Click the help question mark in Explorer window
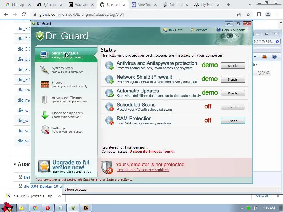283x212 pixels. point(274,57)
